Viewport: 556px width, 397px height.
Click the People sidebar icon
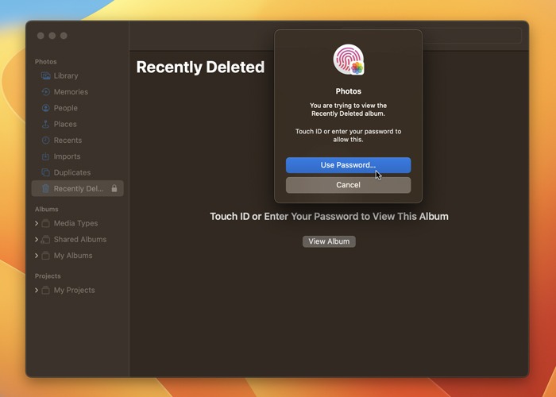(46, 108)
